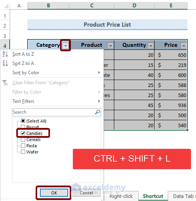Image resolution: width=196 pixels, height=201 pixels.
Task: Click the price cell showing 540
Action: point(171,125)
